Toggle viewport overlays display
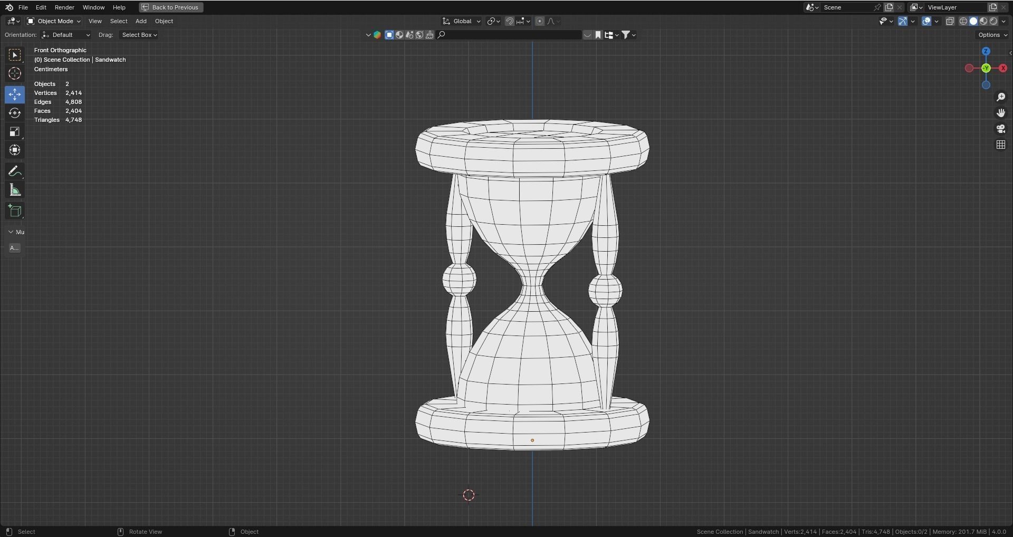 [x=926, y=21]
